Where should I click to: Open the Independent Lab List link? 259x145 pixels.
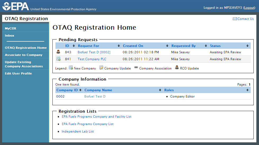78,131
